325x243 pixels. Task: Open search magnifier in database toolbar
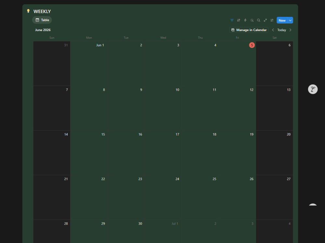click(258, 20)
